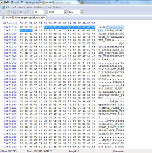Click the HxD title bar app icon
Viewport: 152px width, 153px height.
tap(2, 2)
